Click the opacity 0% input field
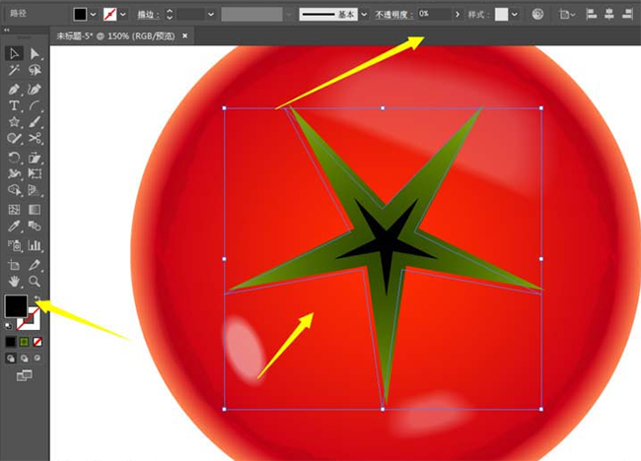 coord(434,14)
